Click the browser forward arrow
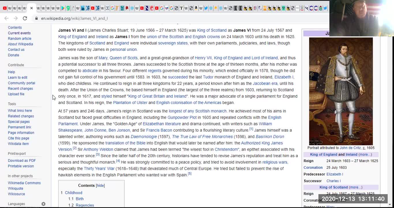The height and width of the screenshot is (208, 394). click(16, 18)
